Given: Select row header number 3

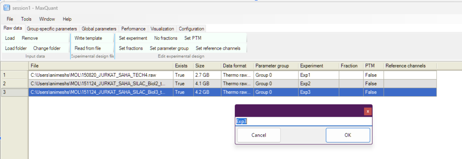Looking at the screenshot, I should (x=14, y=92).
